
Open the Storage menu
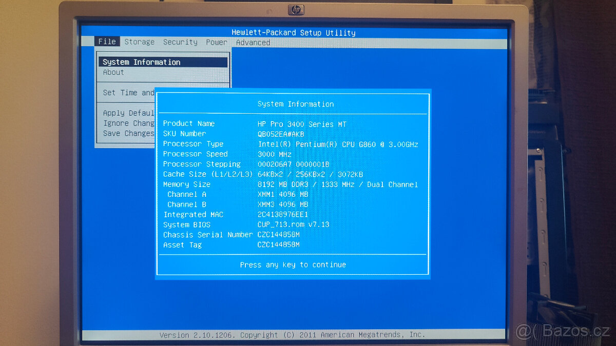pyautogui.click(x=139, y=42)
